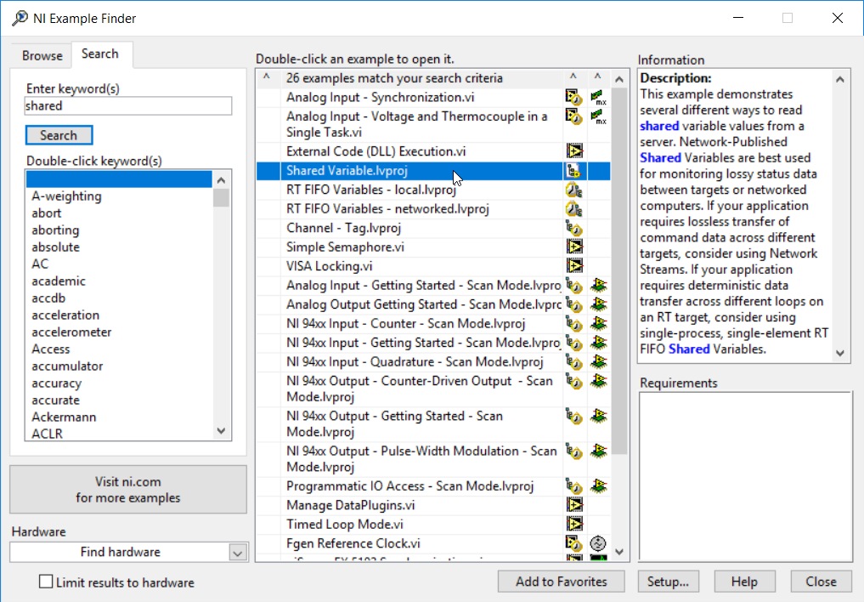Click the project icon for RT FIFO Variables - networked.lvproj
This screenshot has width=864, height=602.
(574, 209)
